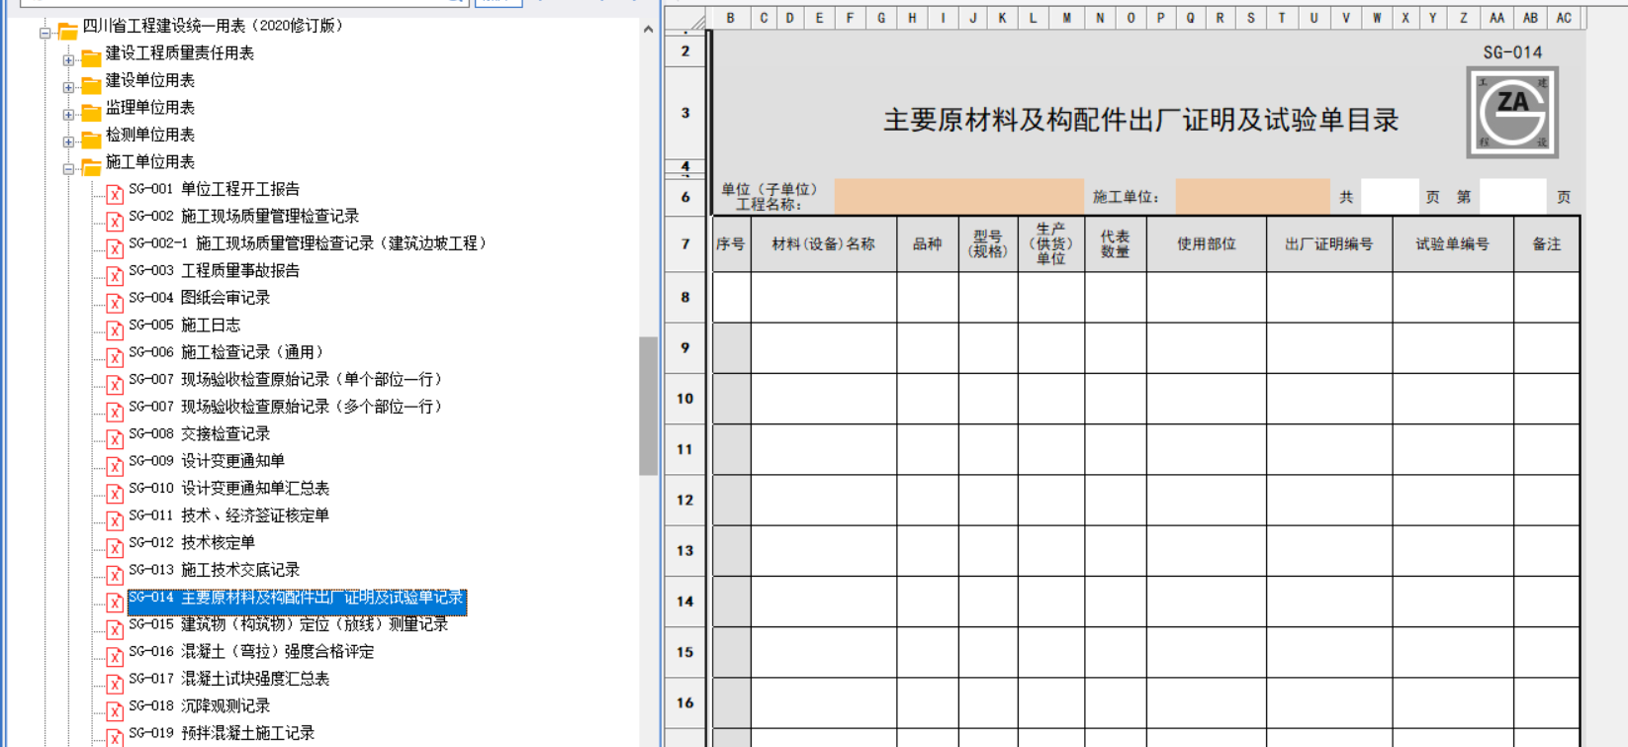Image resolution: width=1628 pixels, height=747 pixels.
Task: Open SG-004 图纸会审记录 form
Action: pyautogui.click(x=225, y=298)
